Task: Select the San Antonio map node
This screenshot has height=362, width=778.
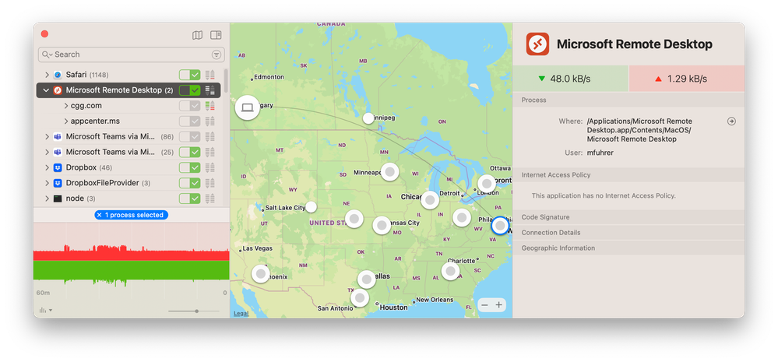Action: 359,298
